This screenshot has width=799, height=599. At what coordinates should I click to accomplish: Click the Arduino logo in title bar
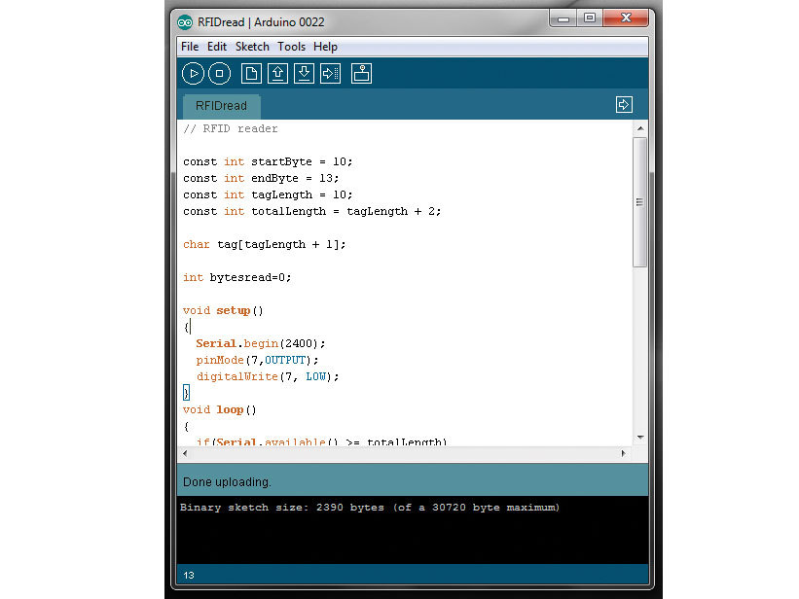point(185,22)
